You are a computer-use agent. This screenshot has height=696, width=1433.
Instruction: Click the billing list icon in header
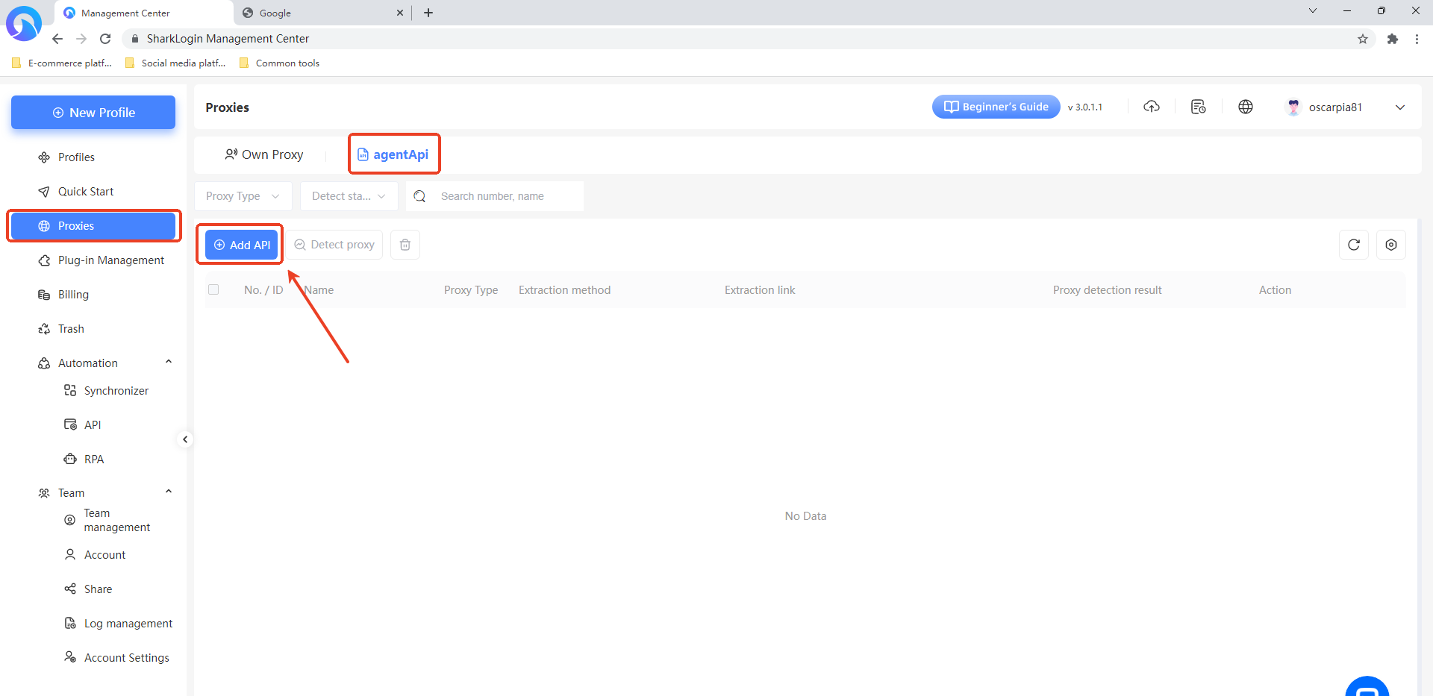click(x=1198, y=107)
